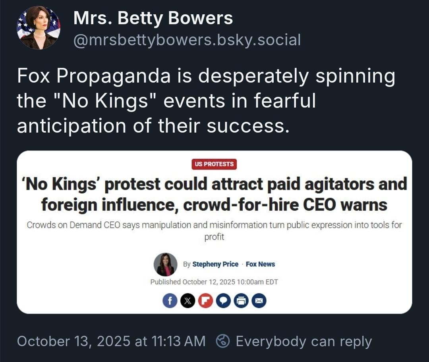The height and width of the screenshot is (362, 429).
Task: Click the post timestamp October 13, 2025
Action: (111, 341)
